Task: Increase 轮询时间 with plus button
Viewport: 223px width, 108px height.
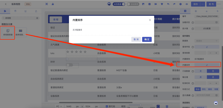Action: [216, 83]
